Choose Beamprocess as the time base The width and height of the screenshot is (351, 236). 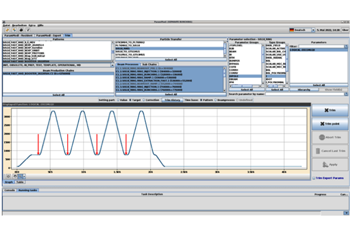215,100
